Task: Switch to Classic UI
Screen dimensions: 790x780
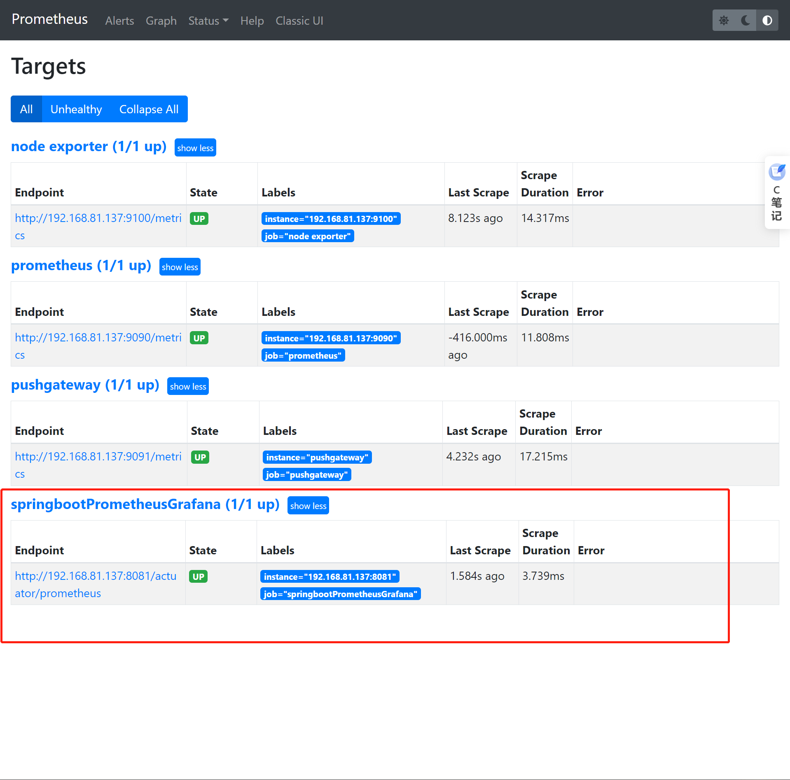Action: click(x=299, y=21)
